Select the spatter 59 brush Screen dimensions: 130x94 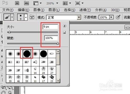tap(27, 79)
